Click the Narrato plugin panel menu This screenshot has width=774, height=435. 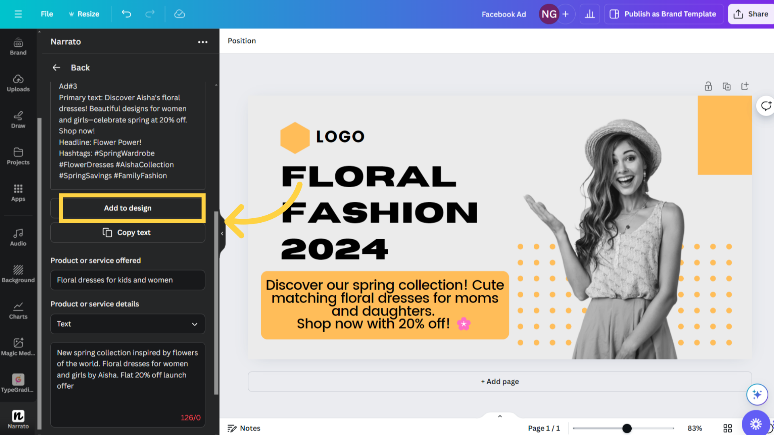pyautogui.click(x=202, y=41)
